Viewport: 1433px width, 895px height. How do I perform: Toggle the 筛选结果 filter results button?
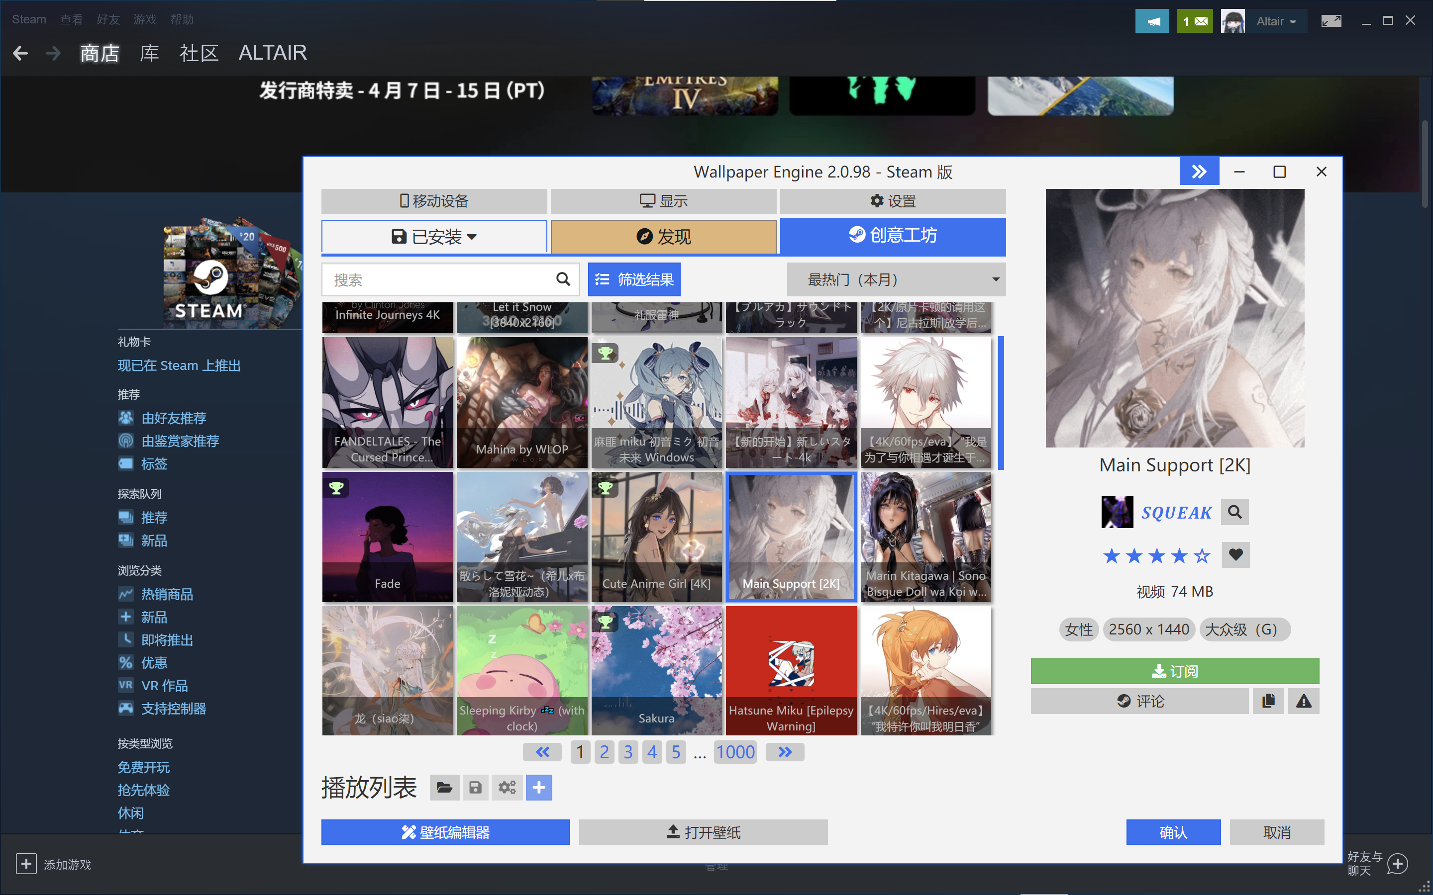[x=634, y=279]
